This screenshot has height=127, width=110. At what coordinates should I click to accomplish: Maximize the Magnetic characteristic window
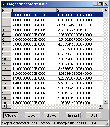(100, 4)
